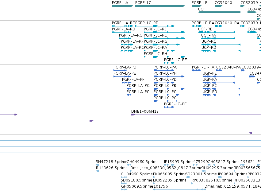Open protein PGRP-LF-PA
The image size is (261, 191).
tap(203, 67)
